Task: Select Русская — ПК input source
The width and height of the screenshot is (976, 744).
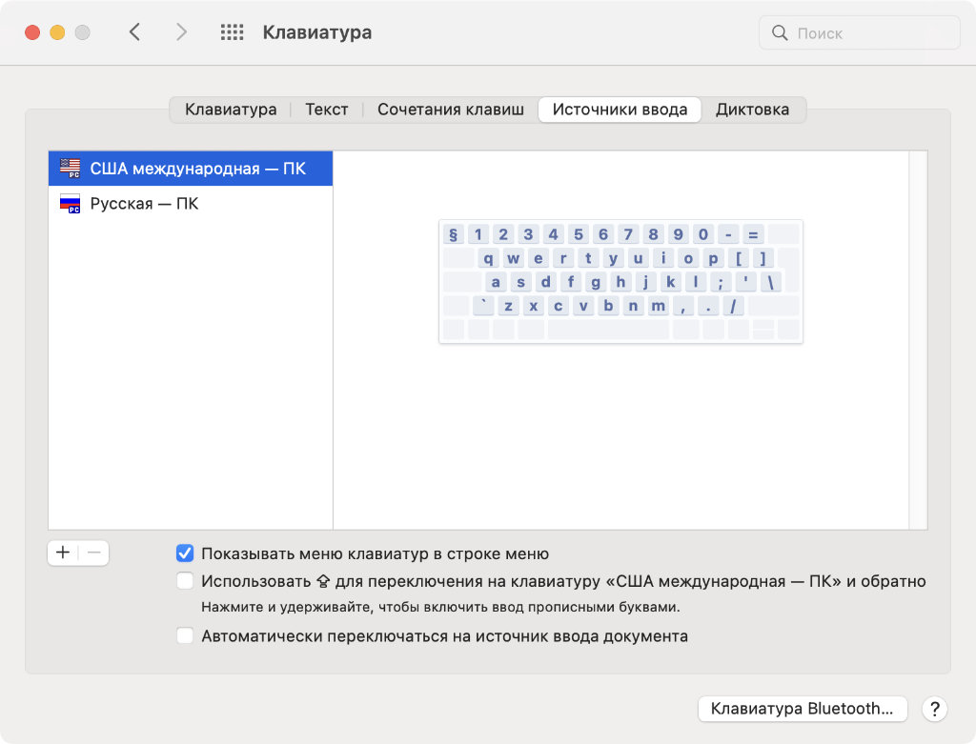Action: (x=144, y=204)
